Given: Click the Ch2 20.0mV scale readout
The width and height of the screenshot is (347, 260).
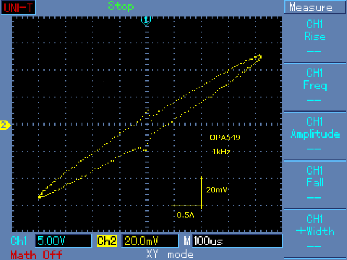Looking at the screenshot, I should click(x=150, y=240).
